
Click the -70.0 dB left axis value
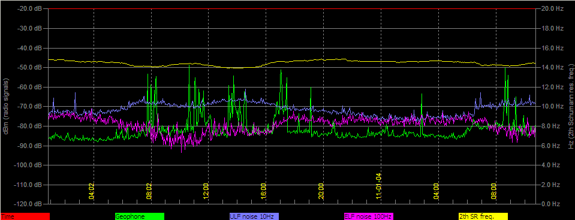(x=29, y=106)
